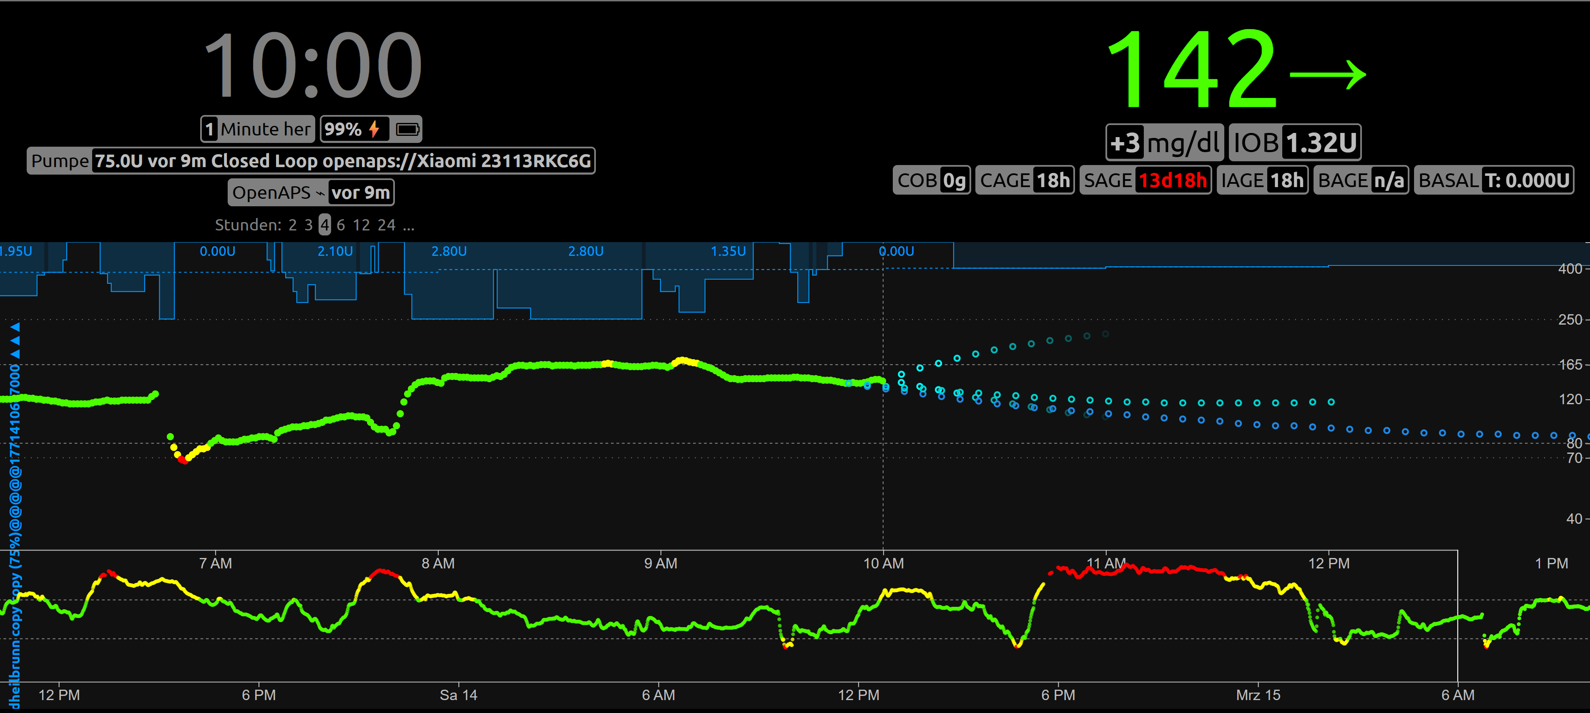Image resolution: width=1590 pixels, height=713 pixels.
Task: Open the Pumpe status pill
Action: point(311,161)
